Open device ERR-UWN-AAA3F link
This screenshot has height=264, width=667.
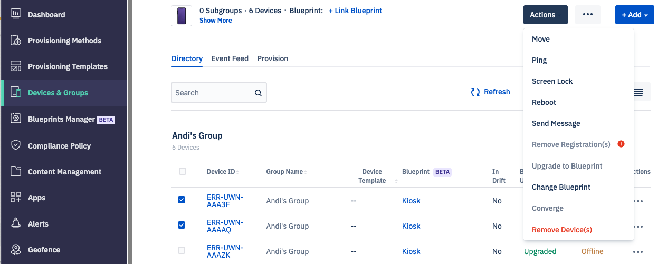(225, 201)
